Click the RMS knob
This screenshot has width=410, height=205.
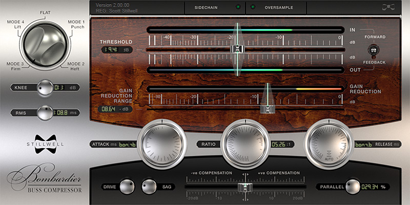pos(45,113)
